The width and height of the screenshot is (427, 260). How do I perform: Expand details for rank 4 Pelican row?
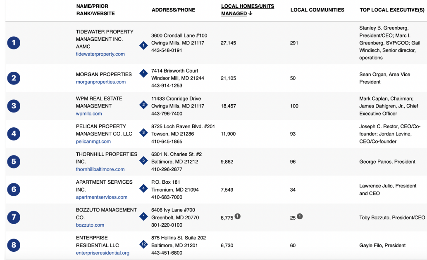(14, 134)
